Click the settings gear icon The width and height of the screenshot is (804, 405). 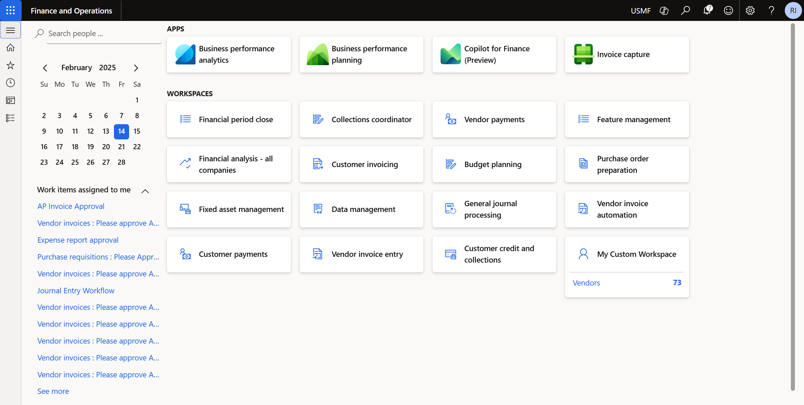[750, 10]
